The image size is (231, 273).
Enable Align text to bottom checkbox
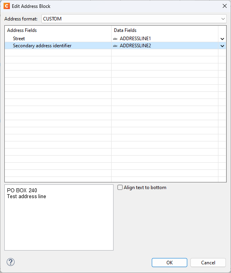point(120,188)
